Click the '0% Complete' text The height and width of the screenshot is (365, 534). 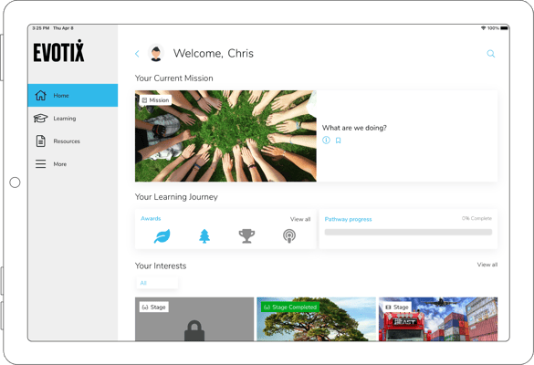coord(476,218)
